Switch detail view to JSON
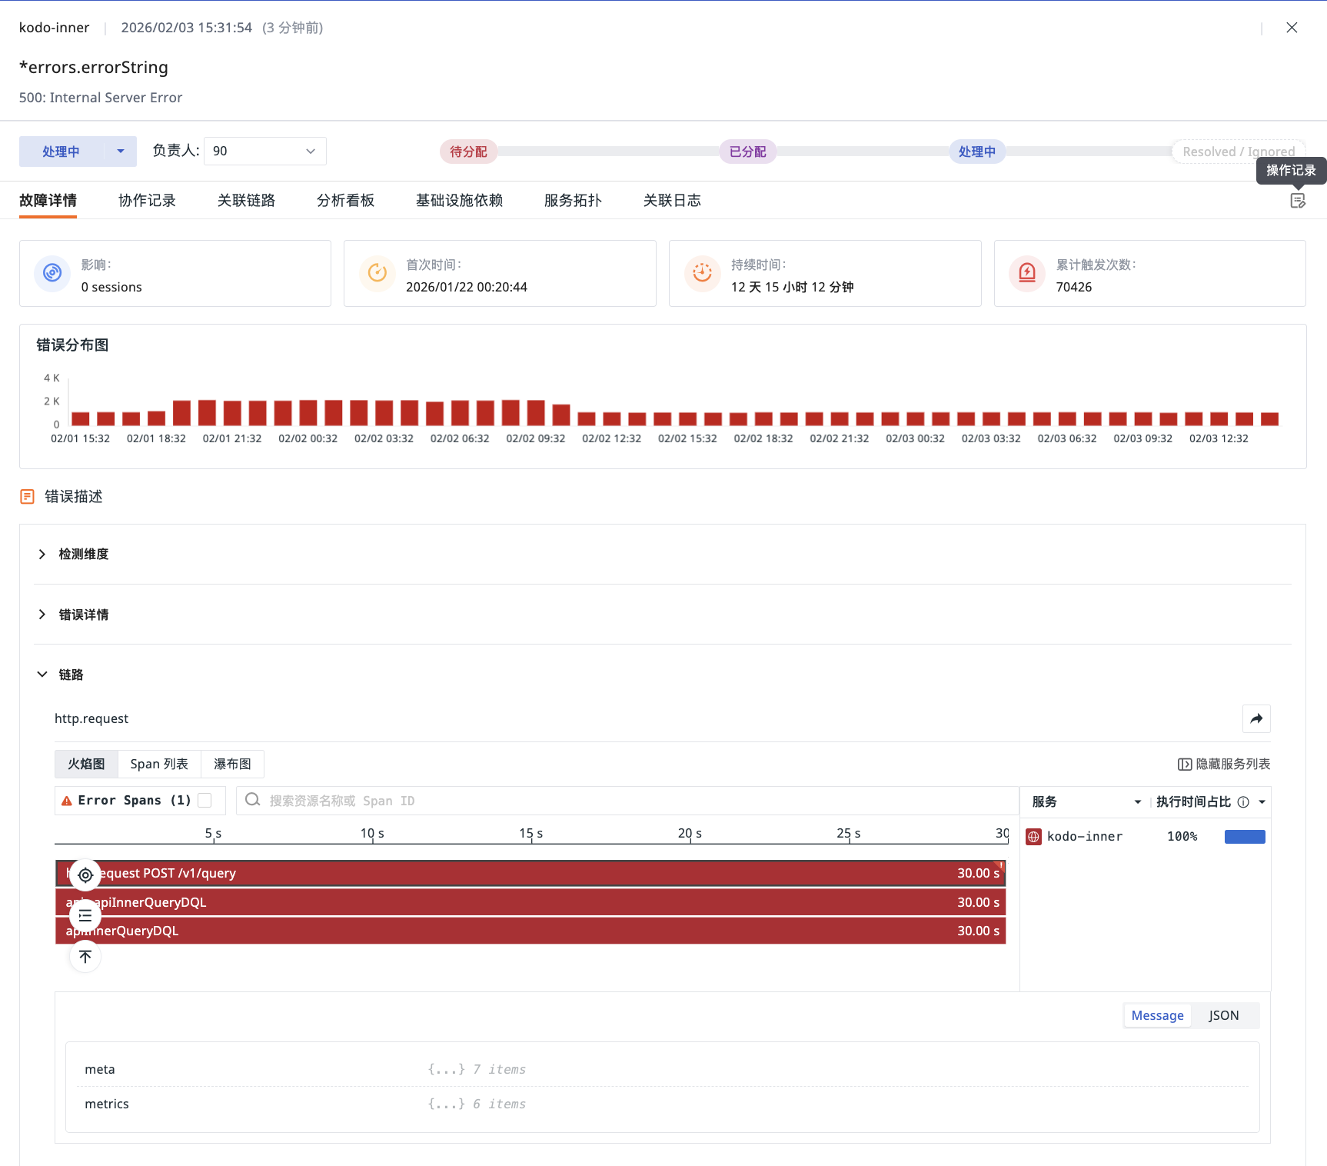The height and width of the screenshot is (1166, 1327). pos(1223,1015)
